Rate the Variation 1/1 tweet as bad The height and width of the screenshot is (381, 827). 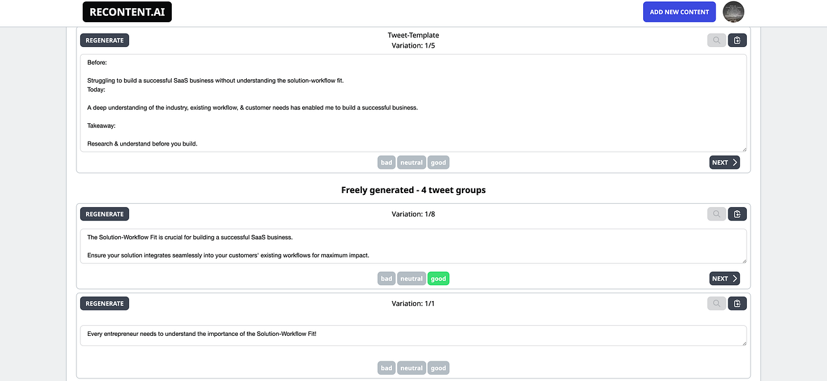(x=386, y=368)
